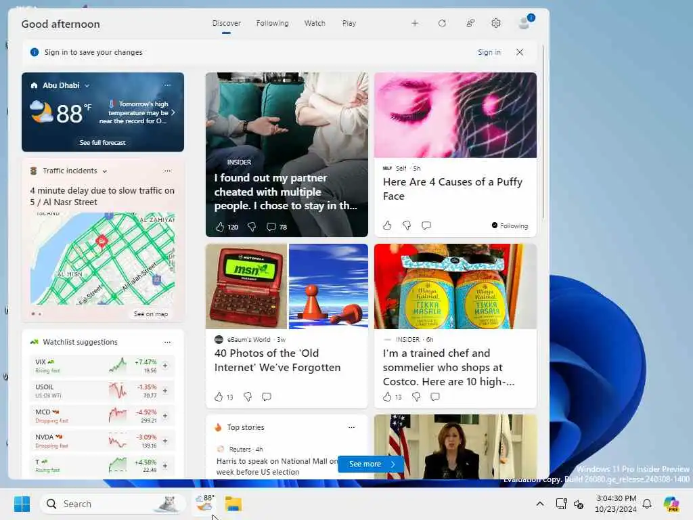Screen dimensions: 693x520
Task: Dislike the cheating partner INSIDER article
Action: (x=252, y=227)
